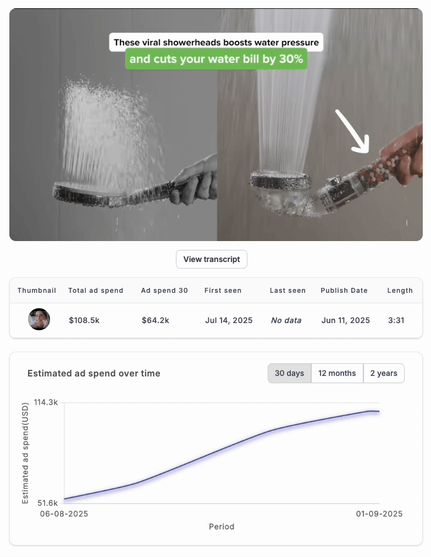Image resolution: width=431 pixels, height=557 pixels.
Task: Click the $64.2k ad spend value
Action: (x=156, y=320)
